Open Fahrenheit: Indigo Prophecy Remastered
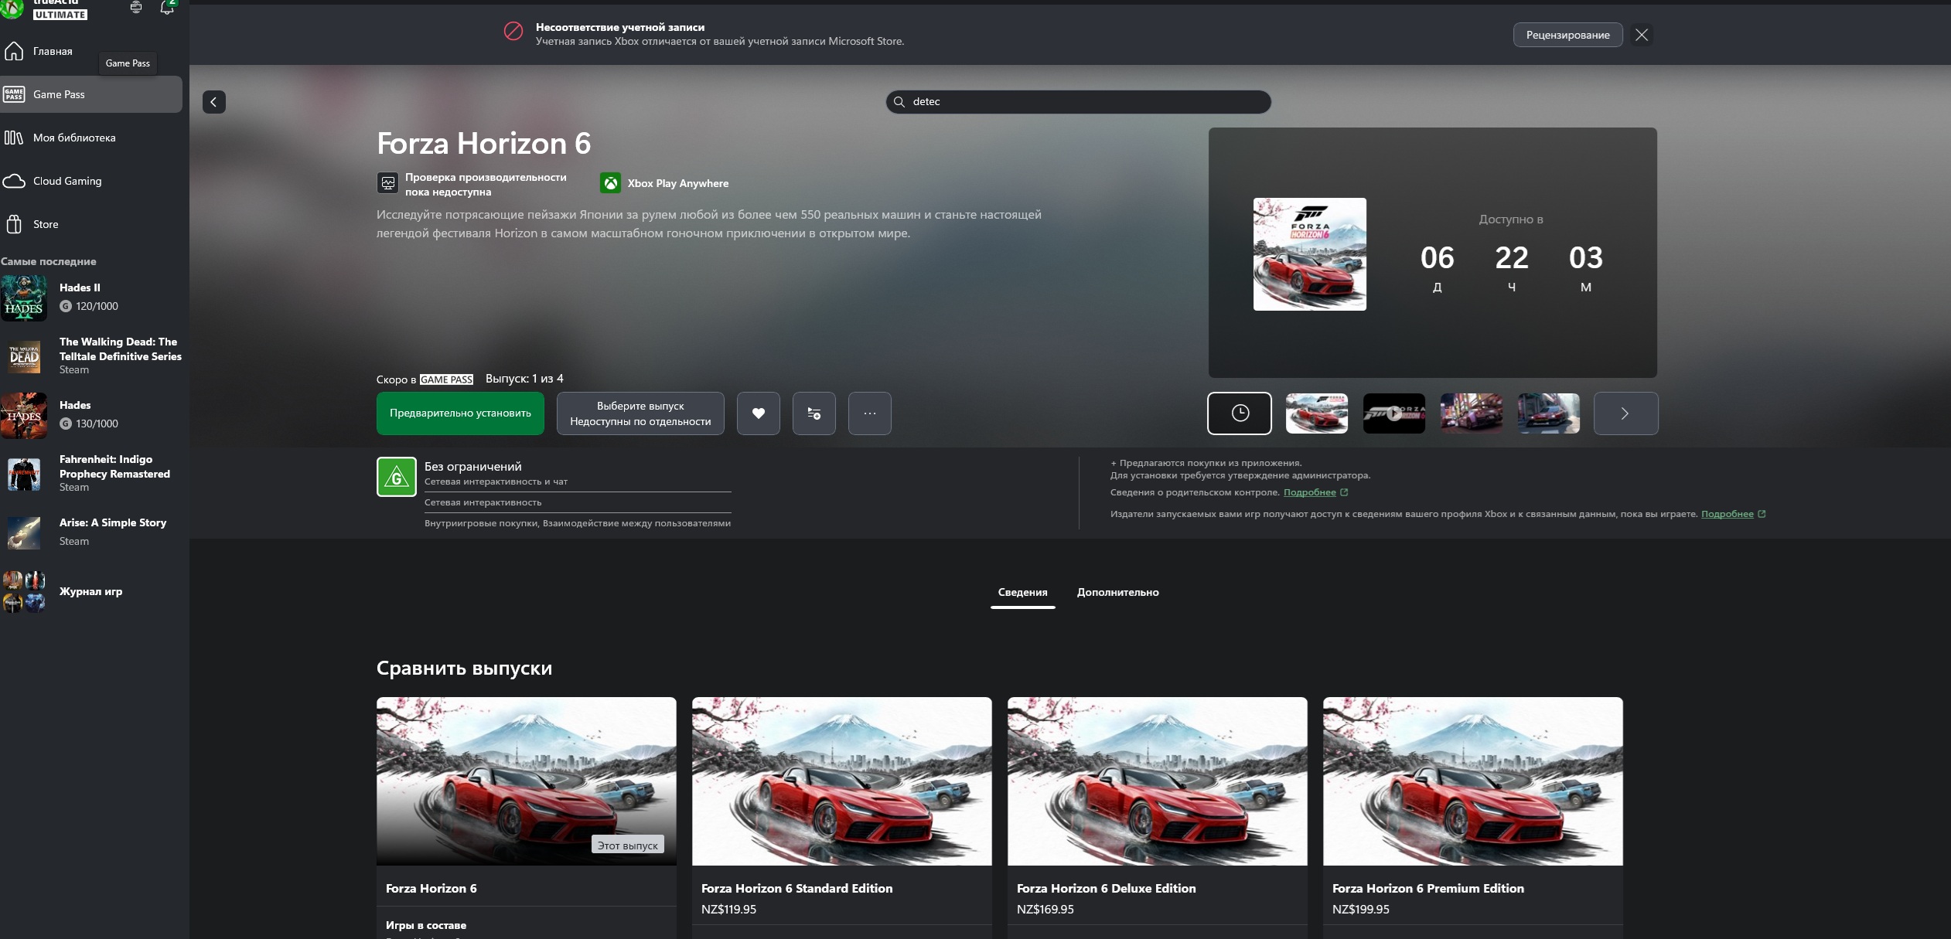The height and width of the screenshot is (939, 1951). pyautogui.click(x=91, y=473)
